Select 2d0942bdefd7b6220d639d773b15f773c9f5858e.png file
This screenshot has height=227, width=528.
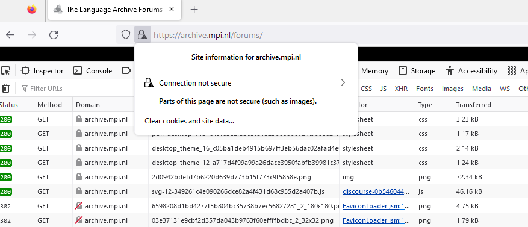coord(231,177)
